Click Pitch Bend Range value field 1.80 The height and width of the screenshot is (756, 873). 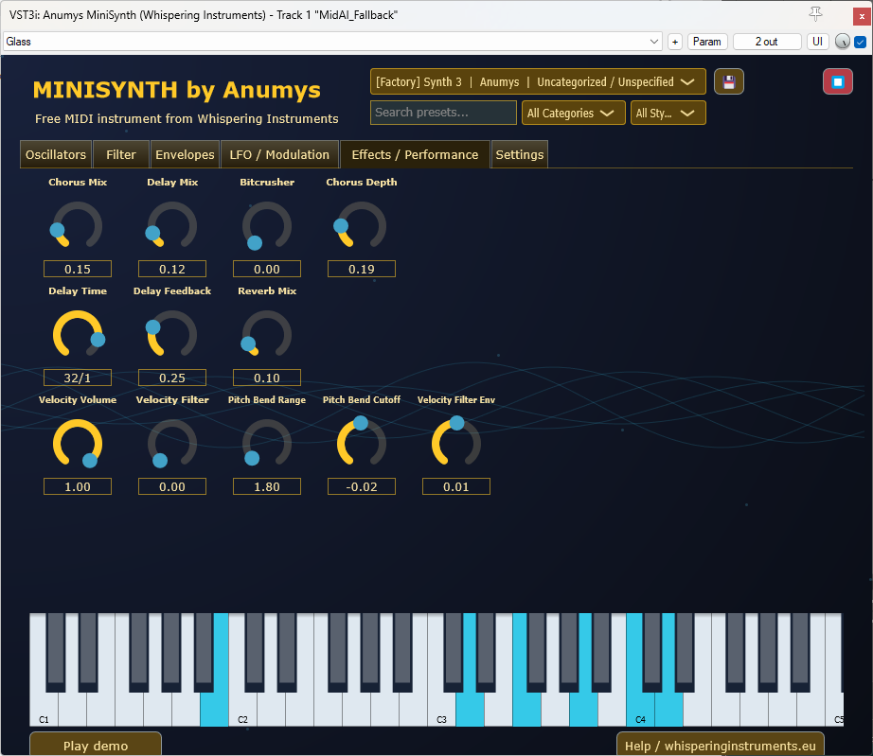click(267, 486)
